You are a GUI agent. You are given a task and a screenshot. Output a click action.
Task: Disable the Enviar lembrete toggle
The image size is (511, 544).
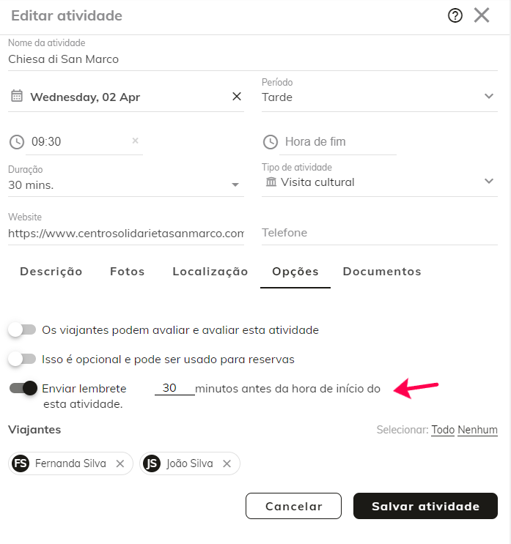(x=23, y=388)
